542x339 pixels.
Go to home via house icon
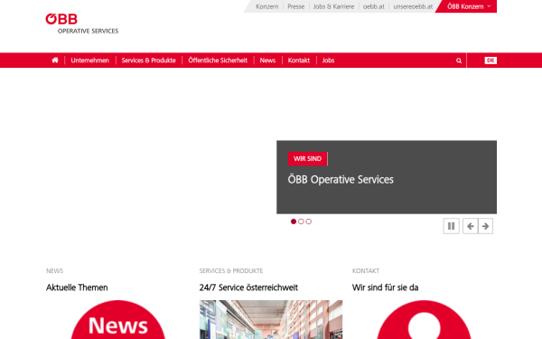55,61
